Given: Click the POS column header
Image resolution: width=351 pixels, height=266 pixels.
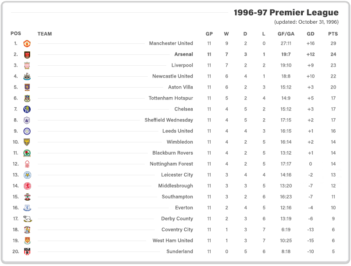Looking at the screenshot, I should [x=16, y=34].
